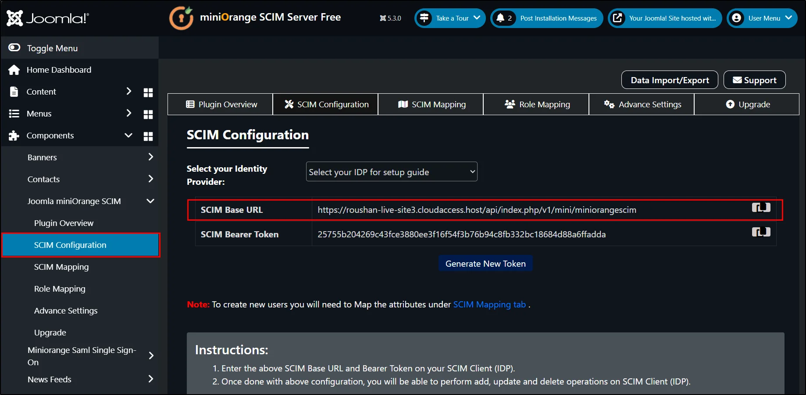
Task: Click the User Menu avatar icon
Action: point(737,18)
